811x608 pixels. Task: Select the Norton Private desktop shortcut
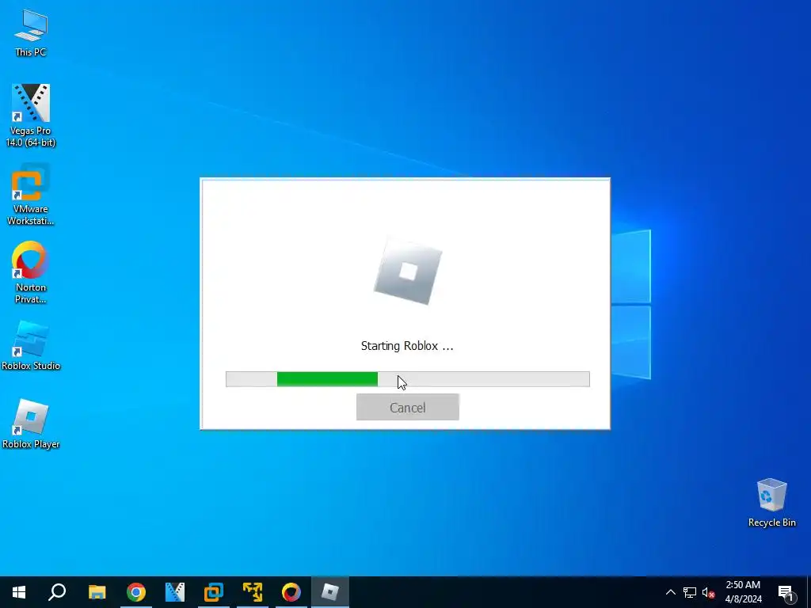coord(31,273)
